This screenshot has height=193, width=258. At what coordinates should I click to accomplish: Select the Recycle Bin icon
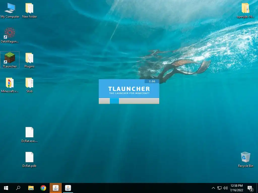245,160
